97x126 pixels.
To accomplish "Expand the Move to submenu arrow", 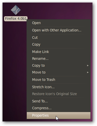I will click(88, 72).
